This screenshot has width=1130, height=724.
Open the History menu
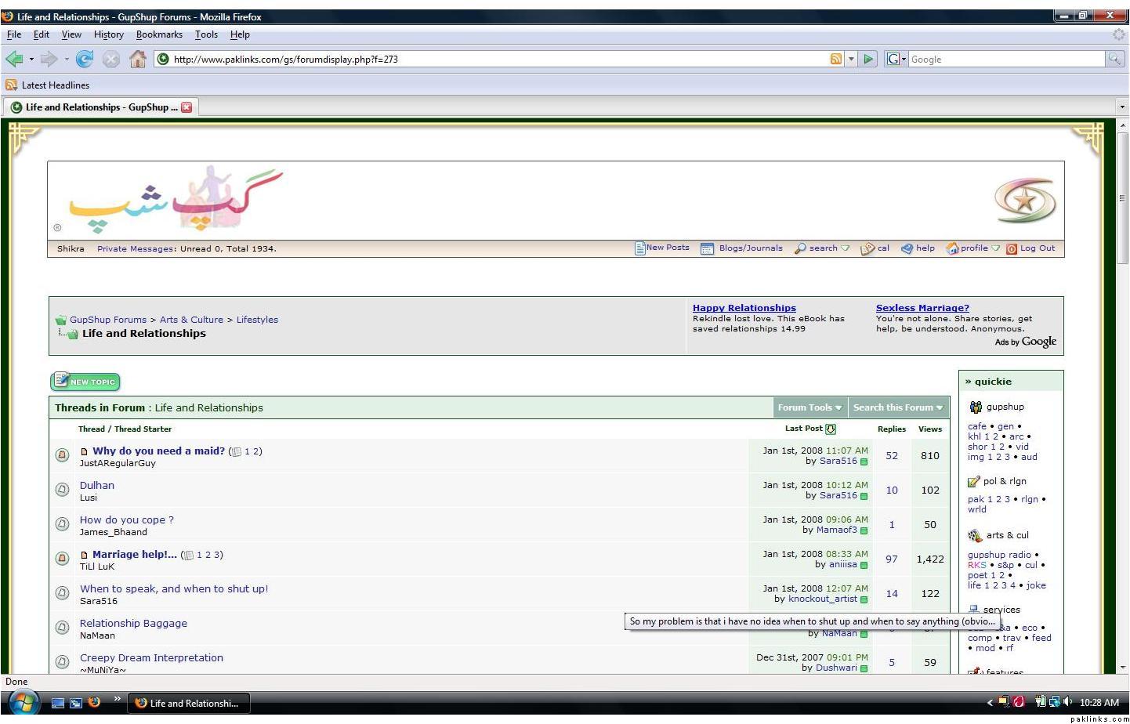point(109,34)
